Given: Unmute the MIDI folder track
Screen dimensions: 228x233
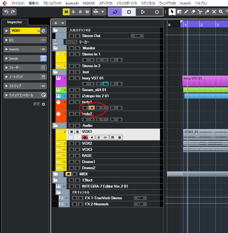Looking at the screenshot, I should (x=68, y=174).
